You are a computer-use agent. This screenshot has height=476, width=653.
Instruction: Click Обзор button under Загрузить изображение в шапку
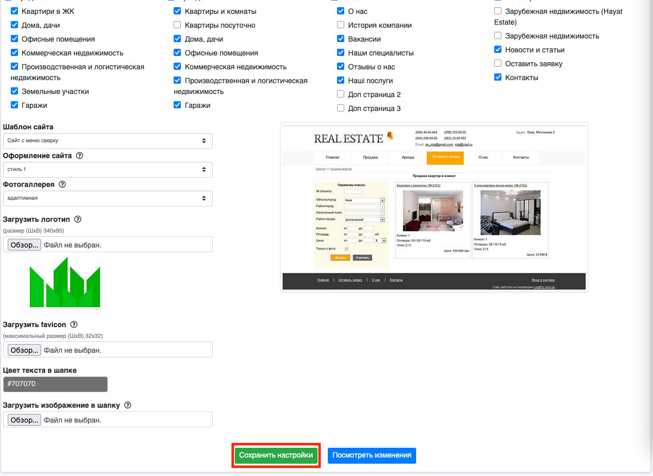click(24, 420)
